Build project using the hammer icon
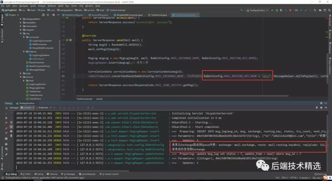Viewport: 332px width, 181px height. click(x=242, y=10)
